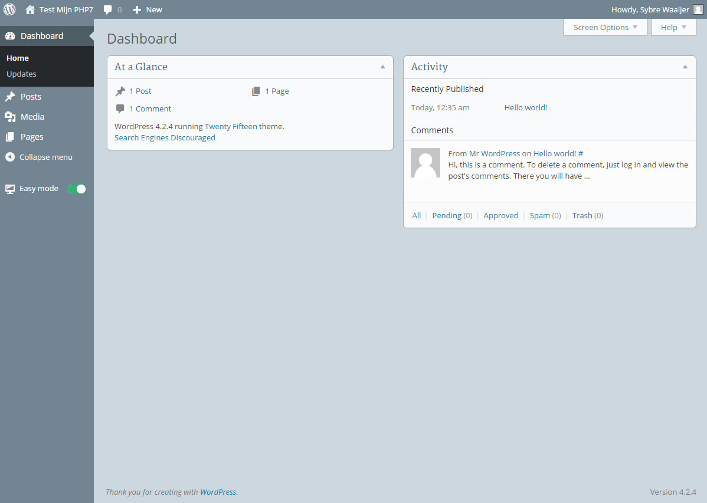Click the pin icon beside 1 Post
The image size is (707, 503).
point(120,91)
